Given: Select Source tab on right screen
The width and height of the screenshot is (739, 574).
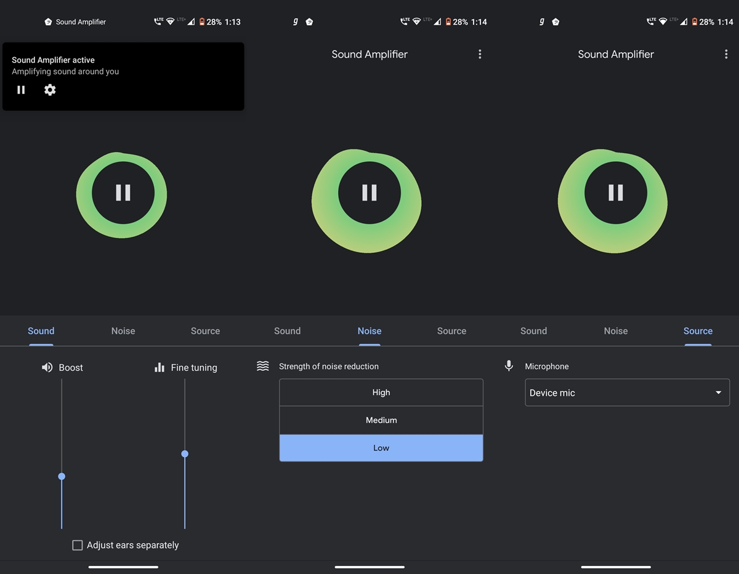Looking at the screenshot, I should pyautogui.click(x=698, y=331).
